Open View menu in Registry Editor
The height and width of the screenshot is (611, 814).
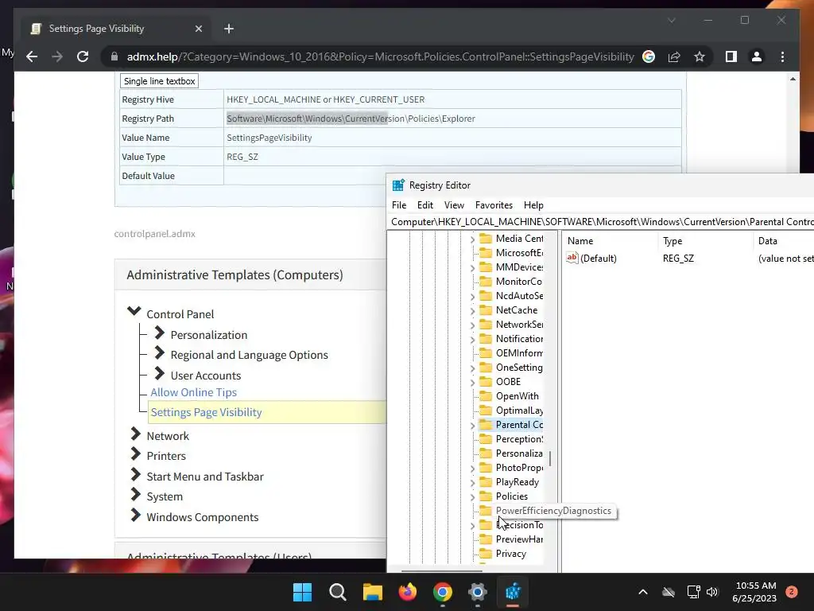pyautogui.click(x=454, y=205)
